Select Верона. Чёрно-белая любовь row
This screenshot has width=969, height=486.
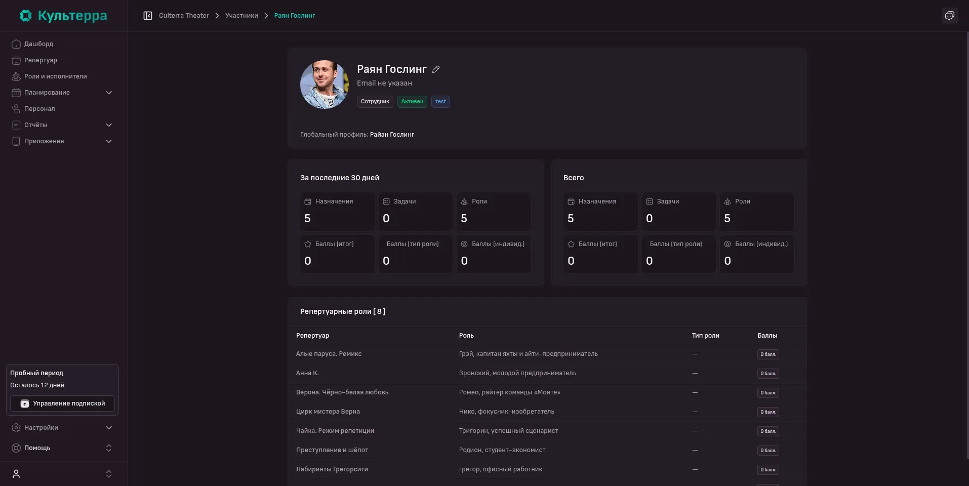(547, 393)
